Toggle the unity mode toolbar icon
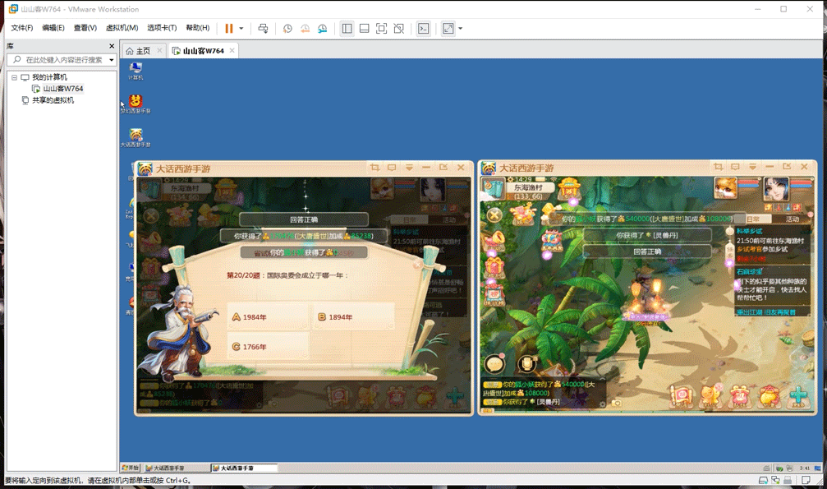Image resolution: width=827 pixels, height=489 pixels. coord(399,29)
